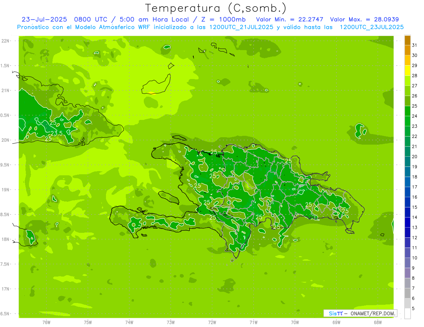Click the colorbar label 28
The width and height of the screenshot is (424, 327).
(415, 75)
